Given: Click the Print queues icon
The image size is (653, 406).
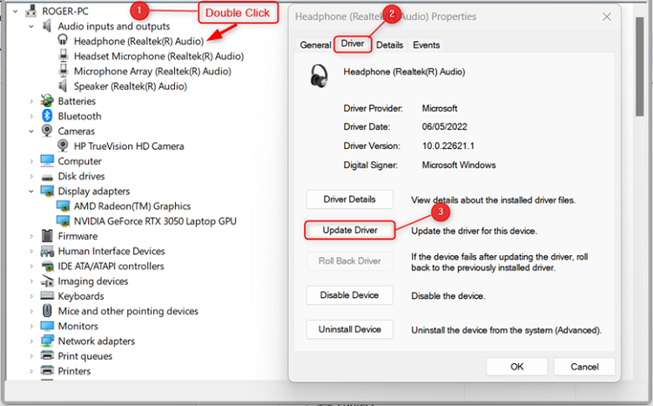Looking at the screenshot, I should tap(47, 355).
